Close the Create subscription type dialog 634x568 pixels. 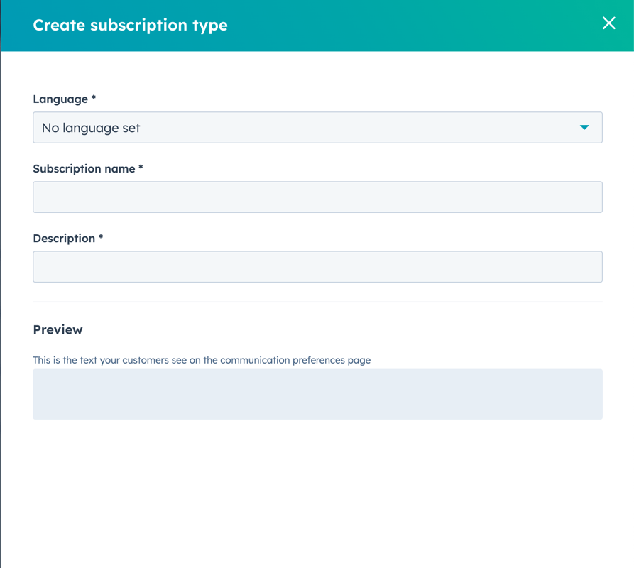tap(608, 23)
